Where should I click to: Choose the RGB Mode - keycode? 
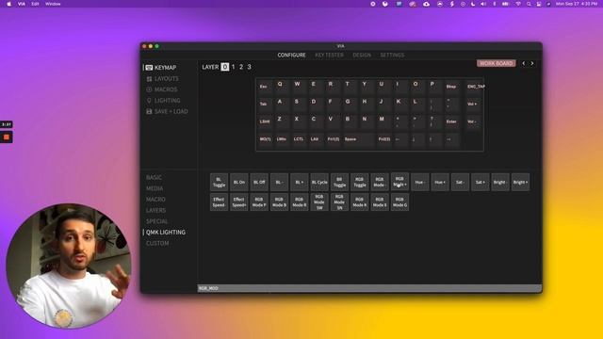point(380,182)
